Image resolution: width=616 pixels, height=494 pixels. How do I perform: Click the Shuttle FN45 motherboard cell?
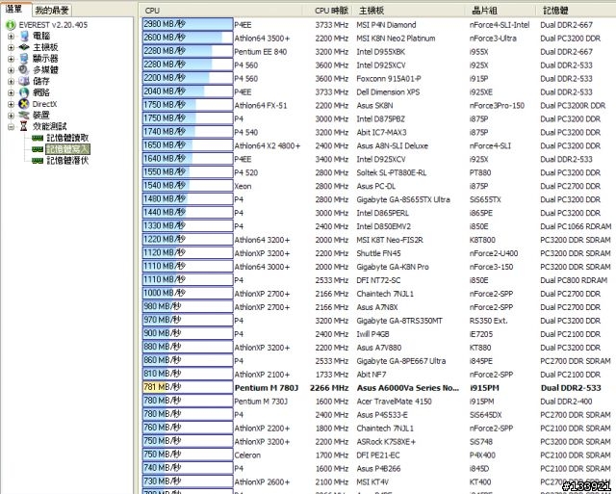[378, 253]
